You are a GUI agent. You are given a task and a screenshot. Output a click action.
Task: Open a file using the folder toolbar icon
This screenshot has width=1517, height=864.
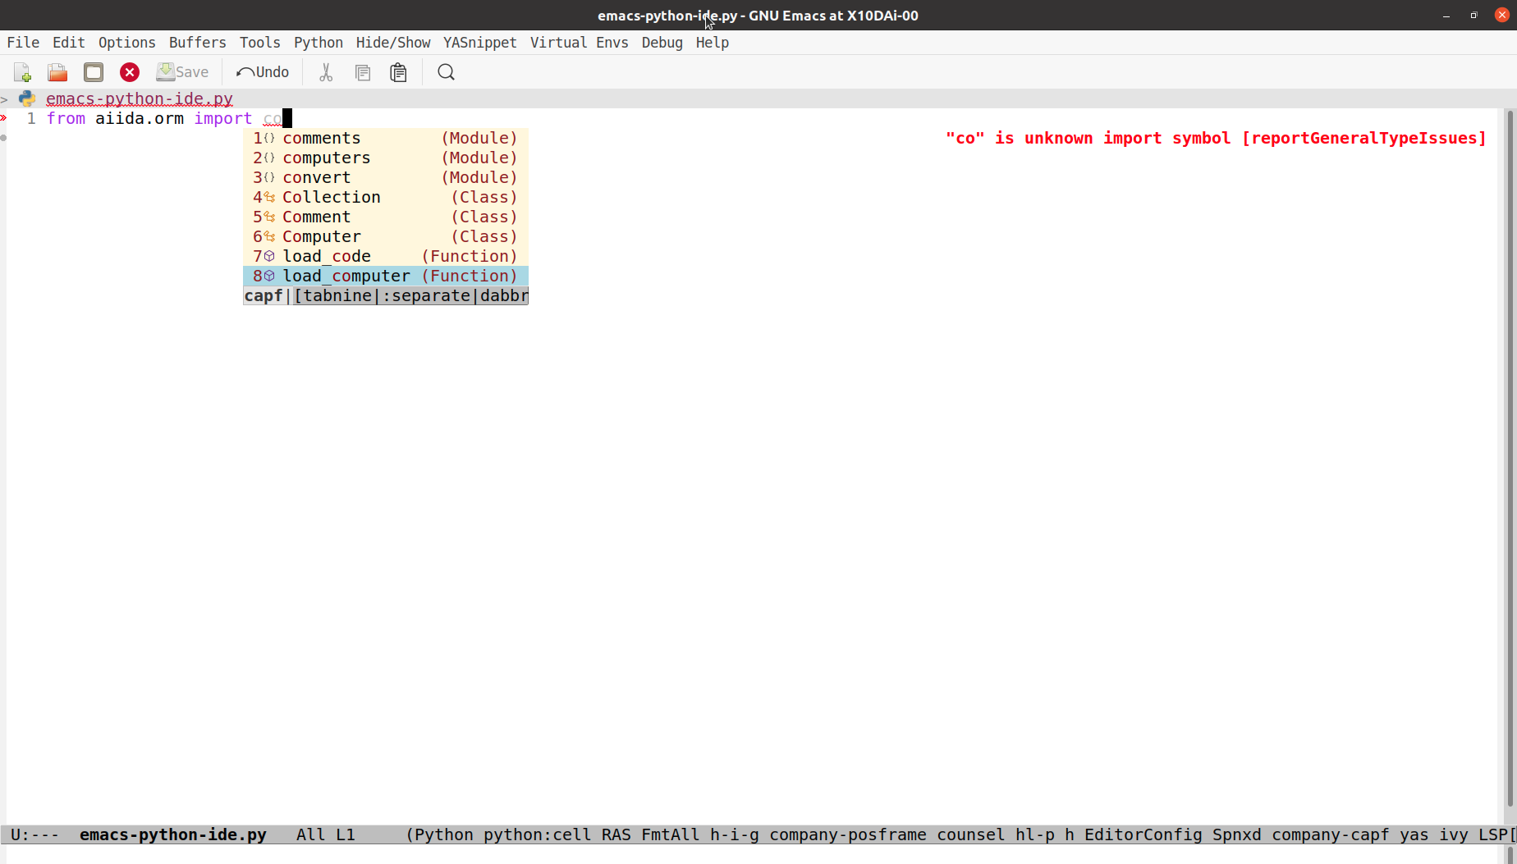57,72
